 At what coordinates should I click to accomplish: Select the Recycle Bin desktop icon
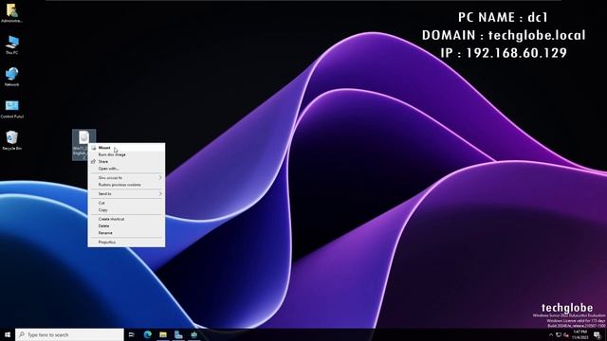(12, 140)
